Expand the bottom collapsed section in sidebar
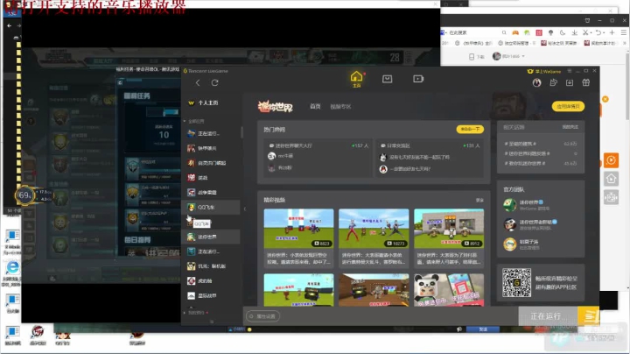 point(185,313)
